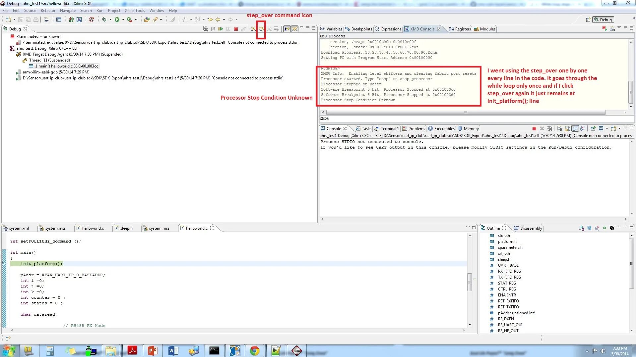
Task: Toggle Scroll Lock in Console view
Action: tap(567, 129)
